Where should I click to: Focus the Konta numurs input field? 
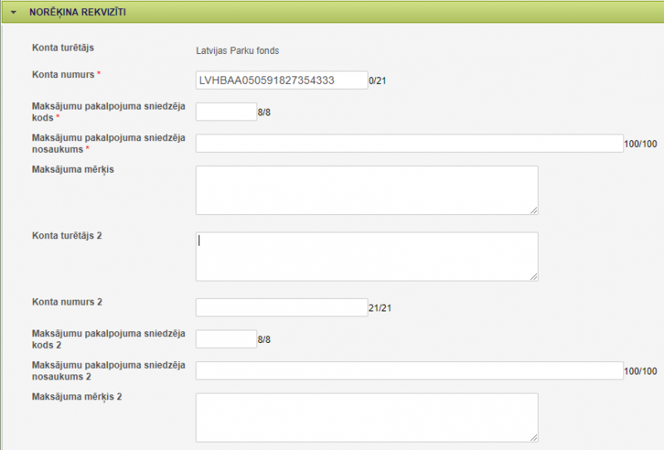click(x=281, y=80)
